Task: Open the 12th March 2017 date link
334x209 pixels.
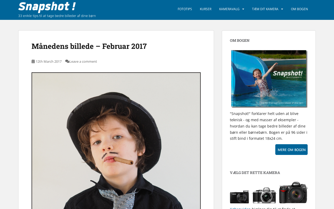Action: point(49,61)
